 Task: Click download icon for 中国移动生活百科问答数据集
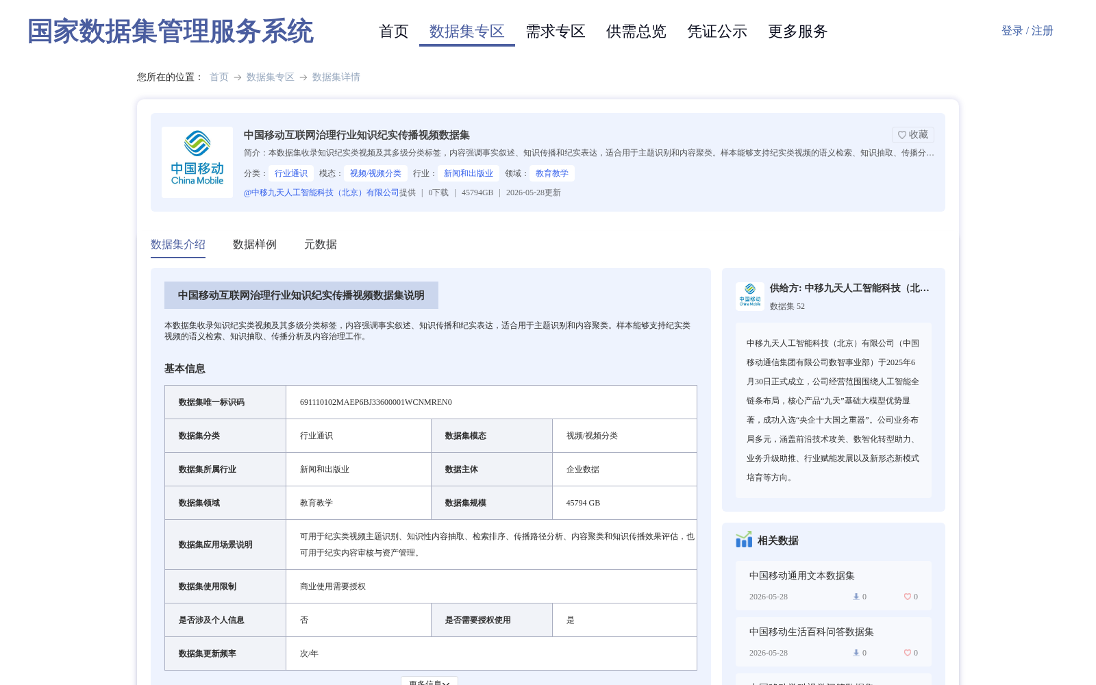(x=856, y=653)
